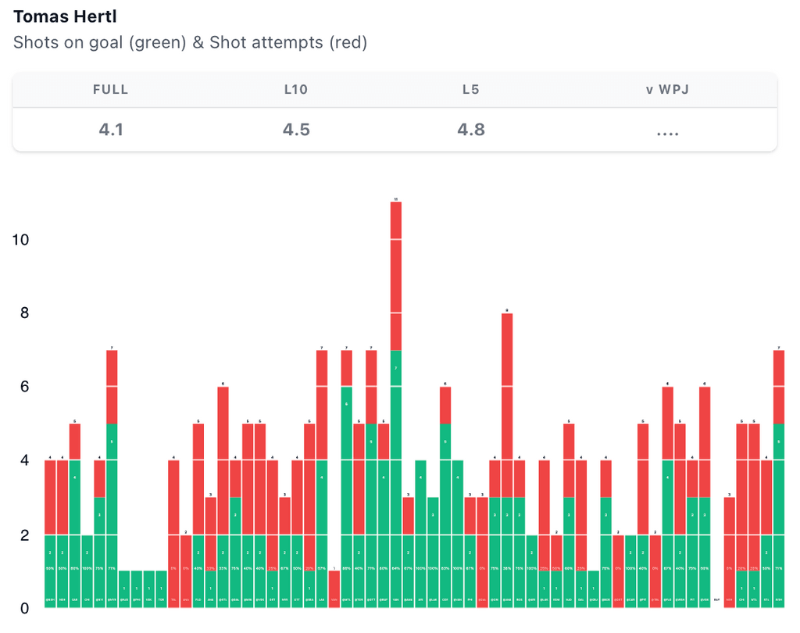Click the first bar on the chart's left

[50, 531]
